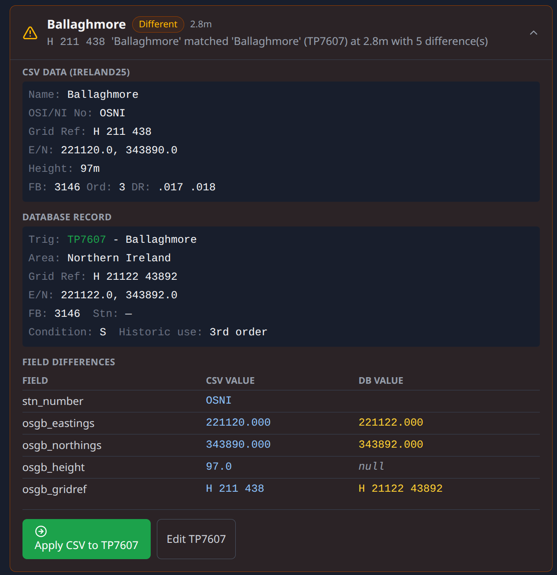The height and width of the screenshot is (575, 557).
Task: Click the DB VALUE column header
Action: tap(381, 381)
